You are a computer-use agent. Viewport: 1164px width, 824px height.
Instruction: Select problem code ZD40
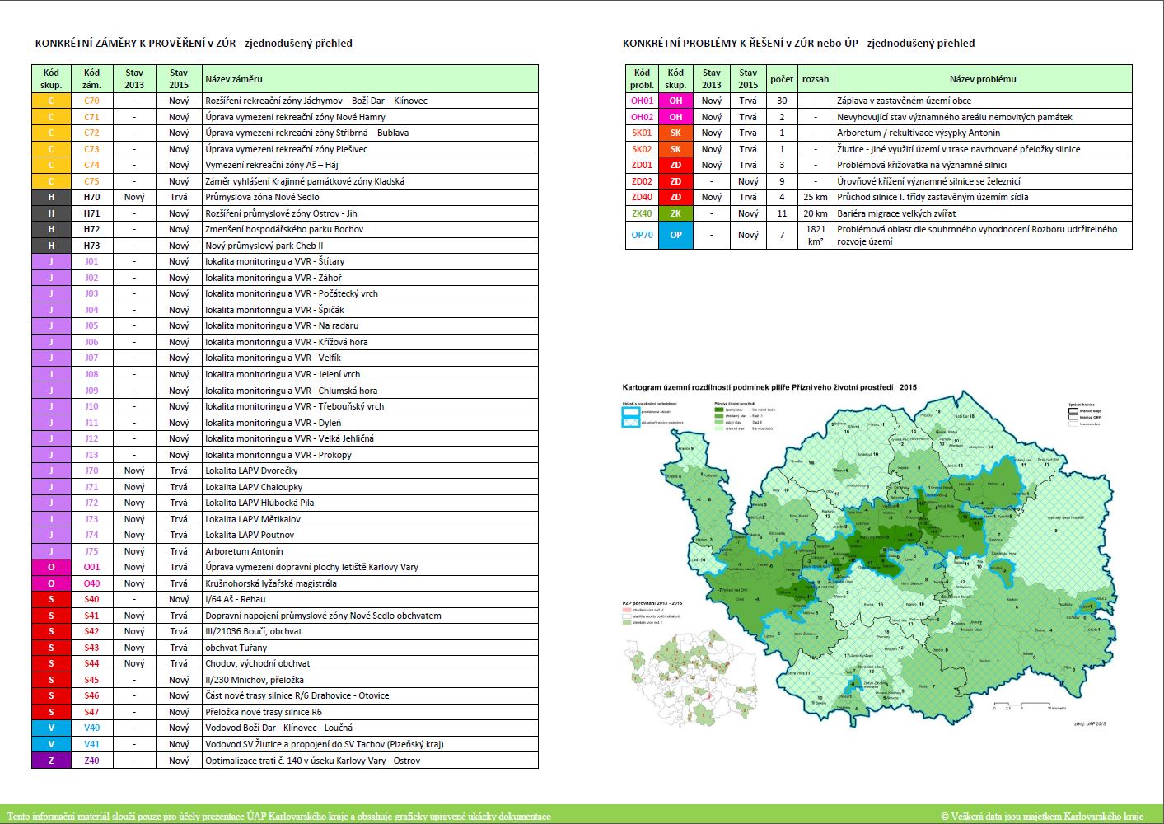[642, 197]
